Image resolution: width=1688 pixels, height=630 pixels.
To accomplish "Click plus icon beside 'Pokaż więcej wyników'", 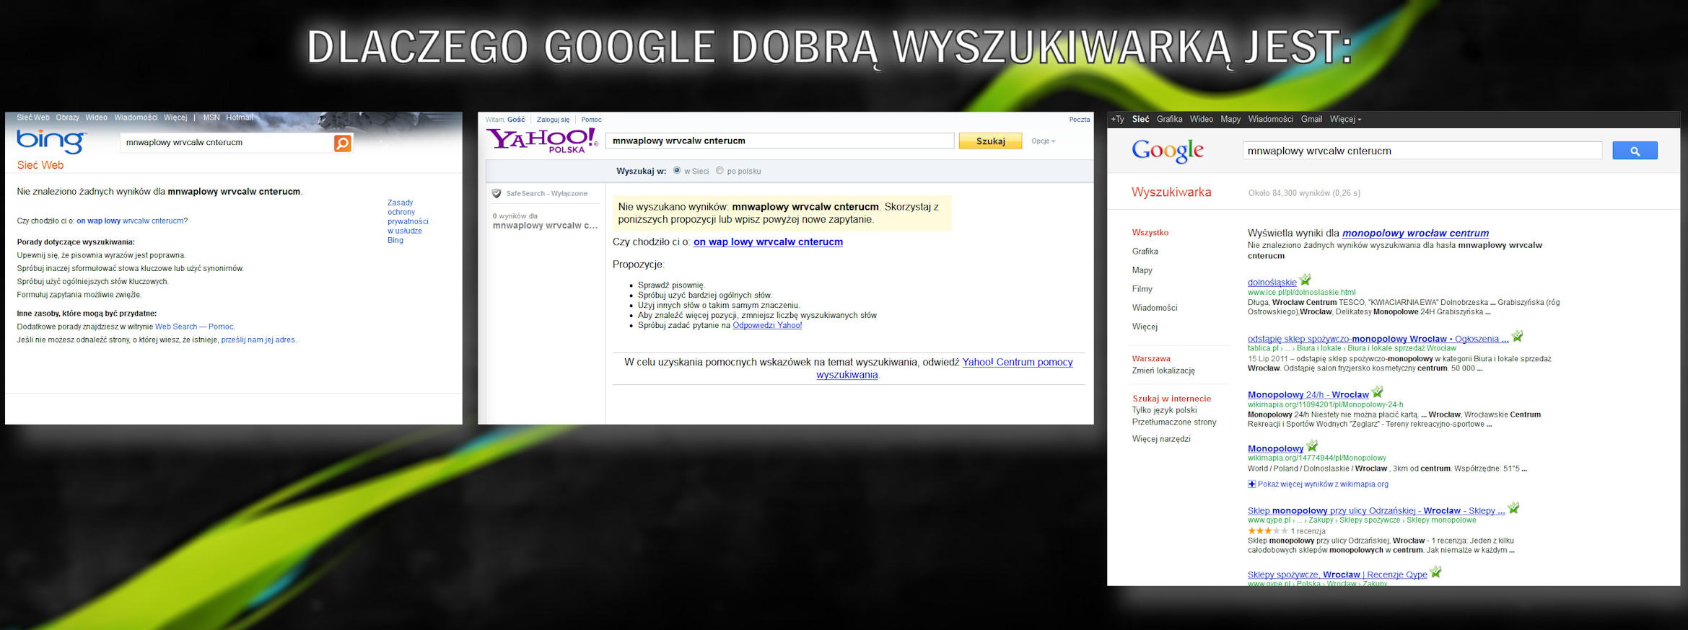I will click(1252, 484).
